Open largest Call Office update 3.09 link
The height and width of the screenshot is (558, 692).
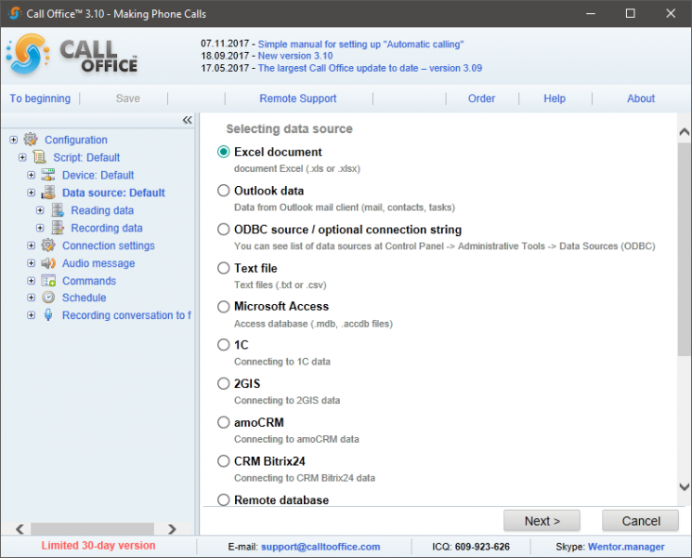(370, 68)
